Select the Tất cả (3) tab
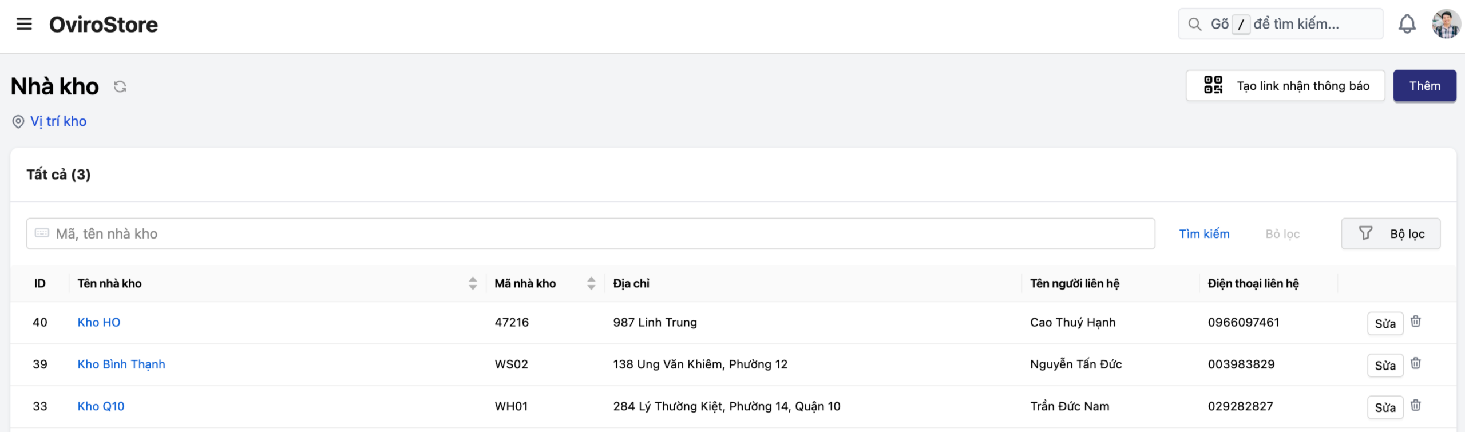Screen dimensions: 1465x432 (x=58, y=175)
